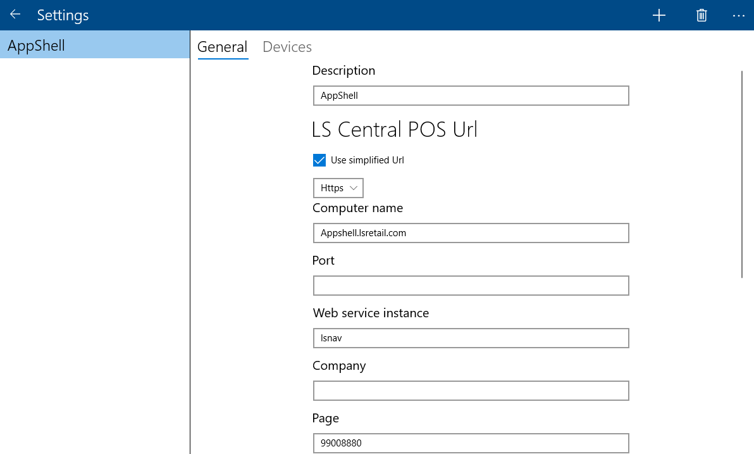Select AppShell in the sidebar list
The image size is (754, 454).
(x=95, y=45)
